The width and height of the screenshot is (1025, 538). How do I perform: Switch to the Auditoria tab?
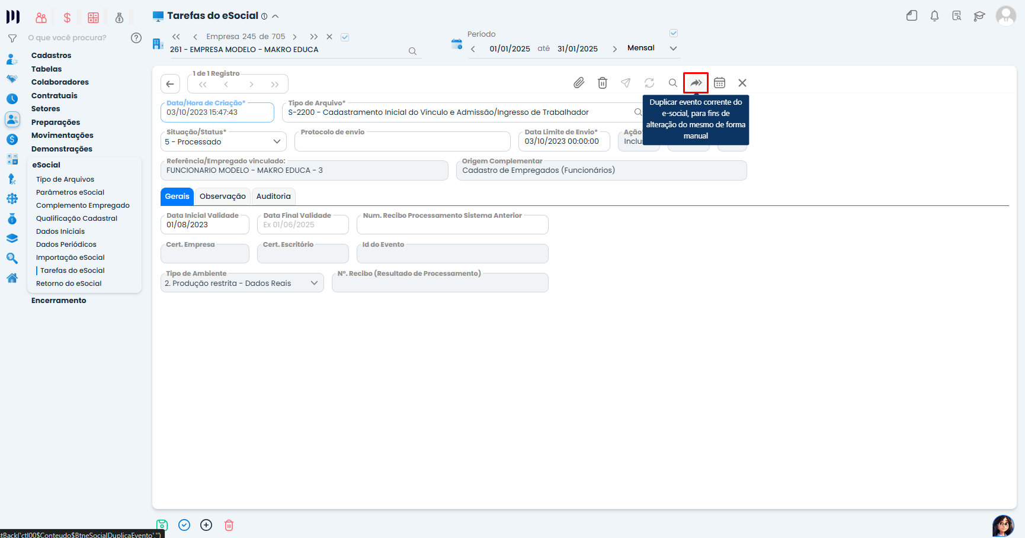coord(273,196)
